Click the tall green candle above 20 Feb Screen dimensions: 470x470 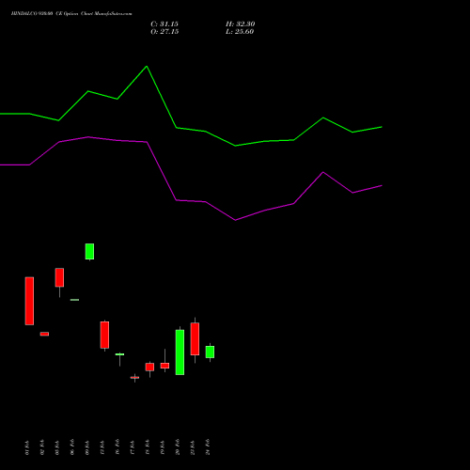coord(180,352)
